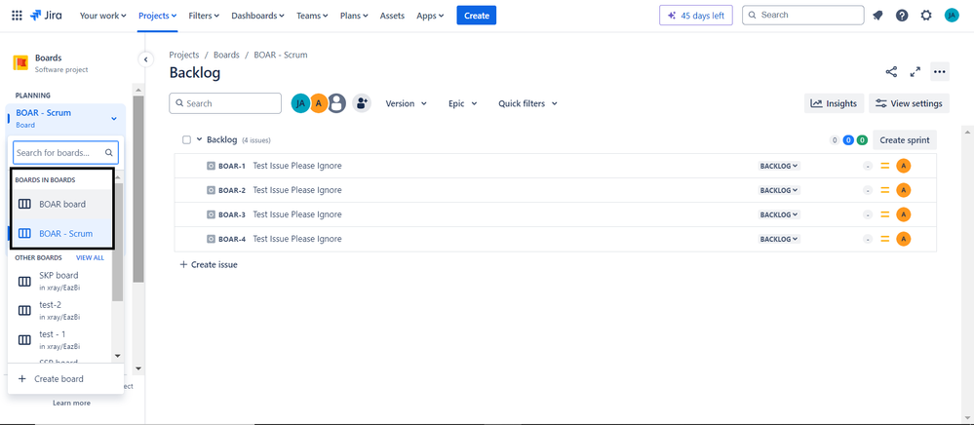Click the search magnifier in board search
The image size is (974, 425).
click(108, 152)
